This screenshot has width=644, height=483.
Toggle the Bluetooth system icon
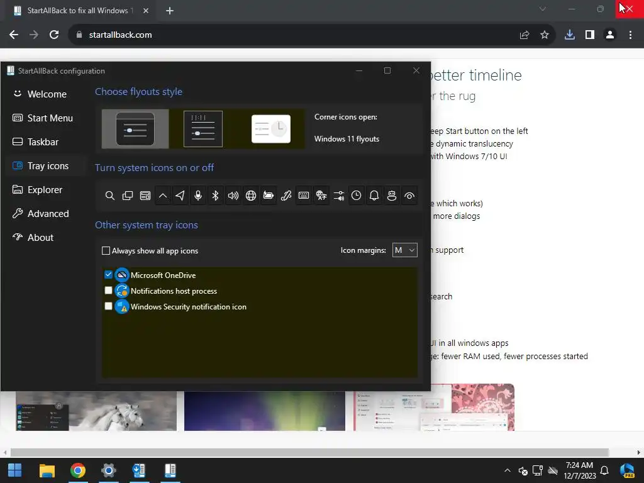(216, 196)
